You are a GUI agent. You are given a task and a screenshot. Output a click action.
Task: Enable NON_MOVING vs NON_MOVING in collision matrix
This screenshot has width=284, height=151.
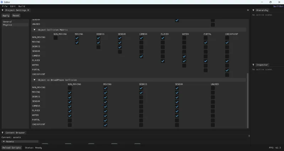coord(56,38)
